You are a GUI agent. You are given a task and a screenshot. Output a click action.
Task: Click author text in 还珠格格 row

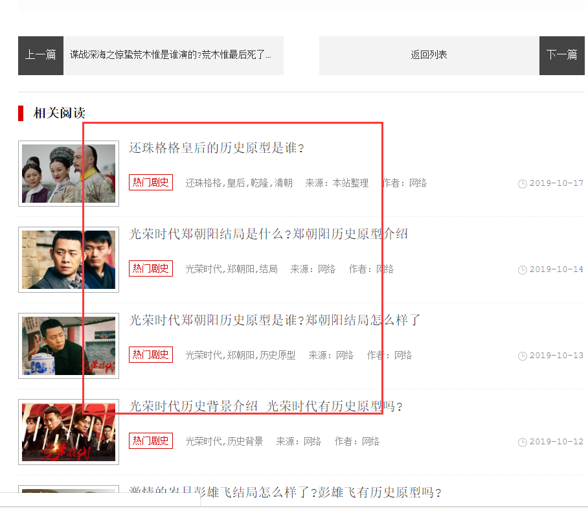pyautogui.click(x=404, y=183)
